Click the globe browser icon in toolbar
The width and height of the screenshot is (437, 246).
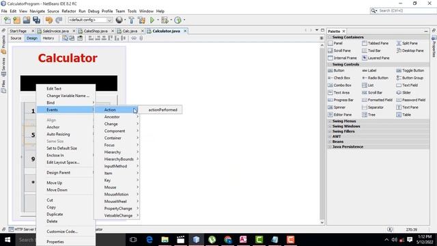point(119,20)
